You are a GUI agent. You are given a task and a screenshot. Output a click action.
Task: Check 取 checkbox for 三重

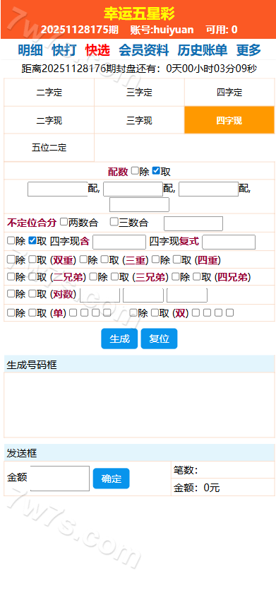104,259
